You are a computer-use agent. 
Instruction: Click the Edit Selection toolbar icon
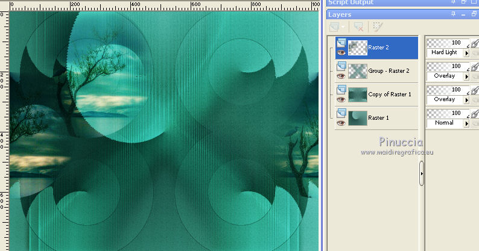click(x=378, y=27)
